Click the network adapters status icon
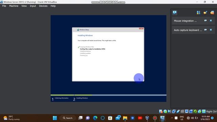Image resolution: width=217 pixels, height=122 pixels. click(174, 111)
